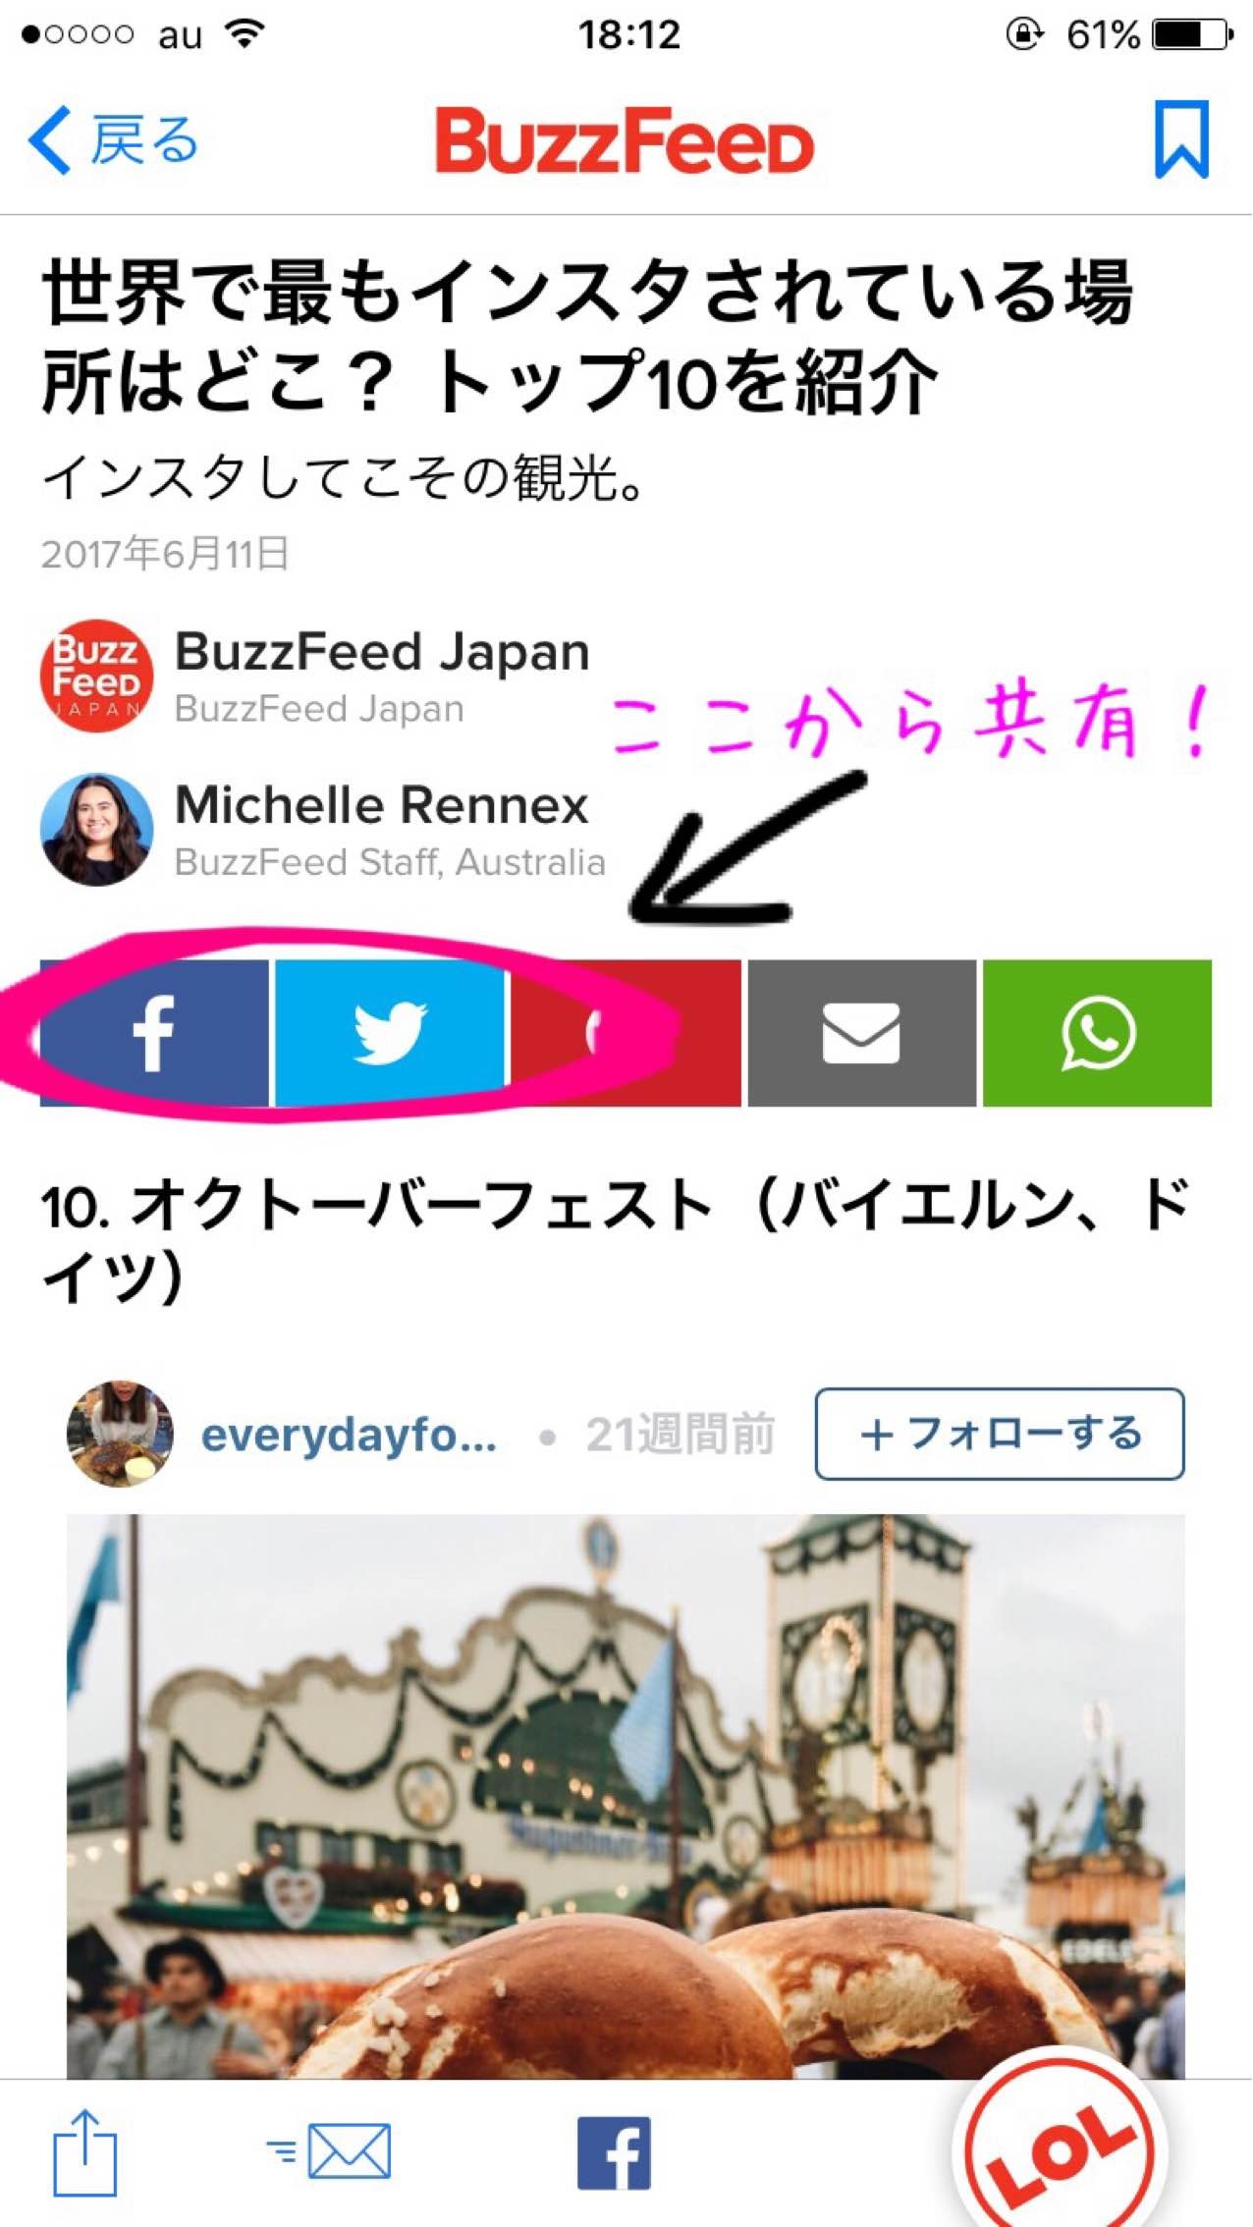Share article via red Pinterest button
Viewport: 1253px width, 2227px height.
(626, 1033)
